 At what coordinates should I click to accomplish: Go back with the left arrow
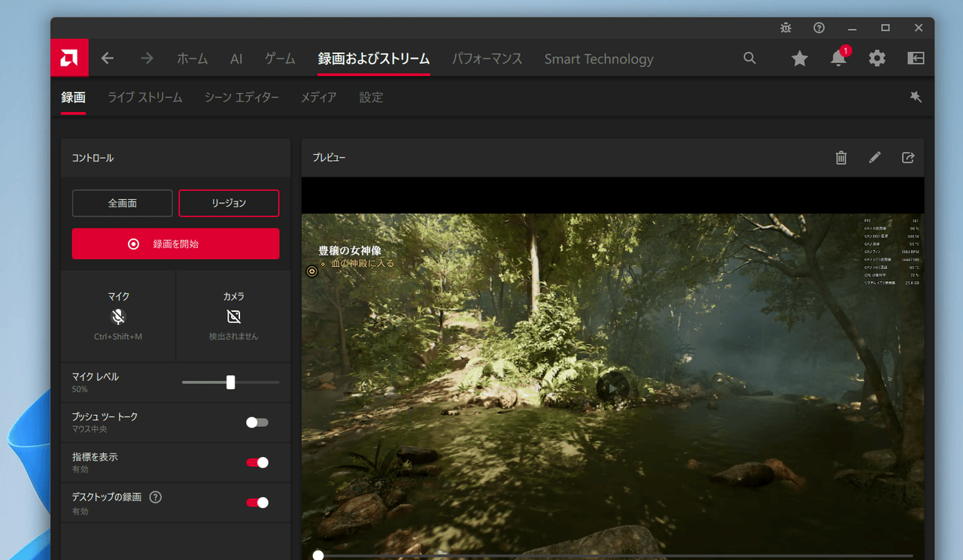pyautogui.click(x=108, y=59)
